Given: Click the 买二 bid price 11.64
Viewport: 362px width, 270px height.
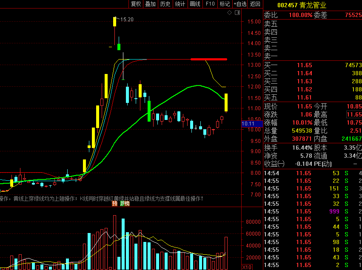Looking at the screenshot, I should point(305,74).
